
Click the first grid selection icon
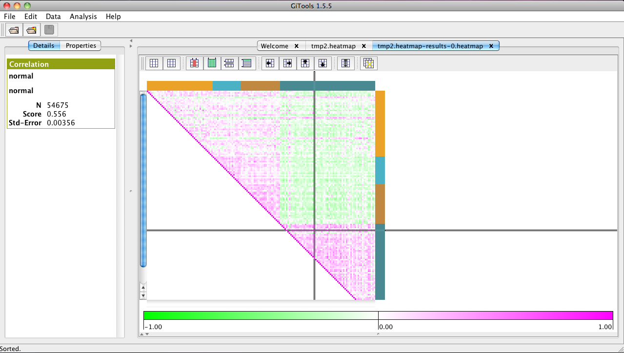coord(154,63)
